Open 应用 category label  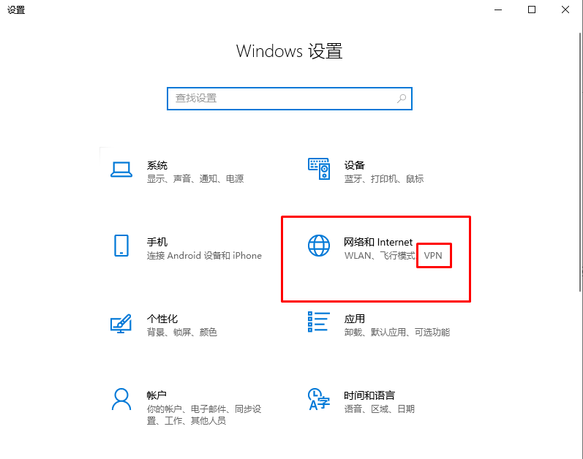pyautogui.click(x=354, y=319)
